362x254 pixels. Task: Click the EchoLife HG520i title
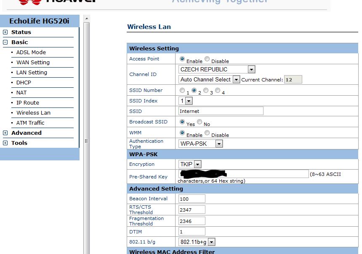point(39,21)
